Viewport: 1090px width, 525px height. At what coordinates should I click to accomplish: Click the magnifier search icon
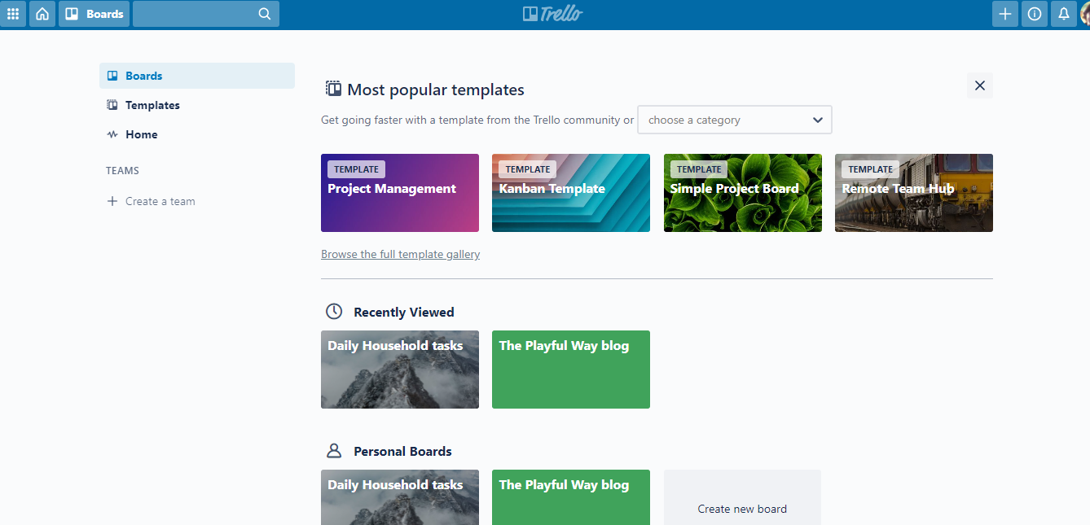pos(265,14)
